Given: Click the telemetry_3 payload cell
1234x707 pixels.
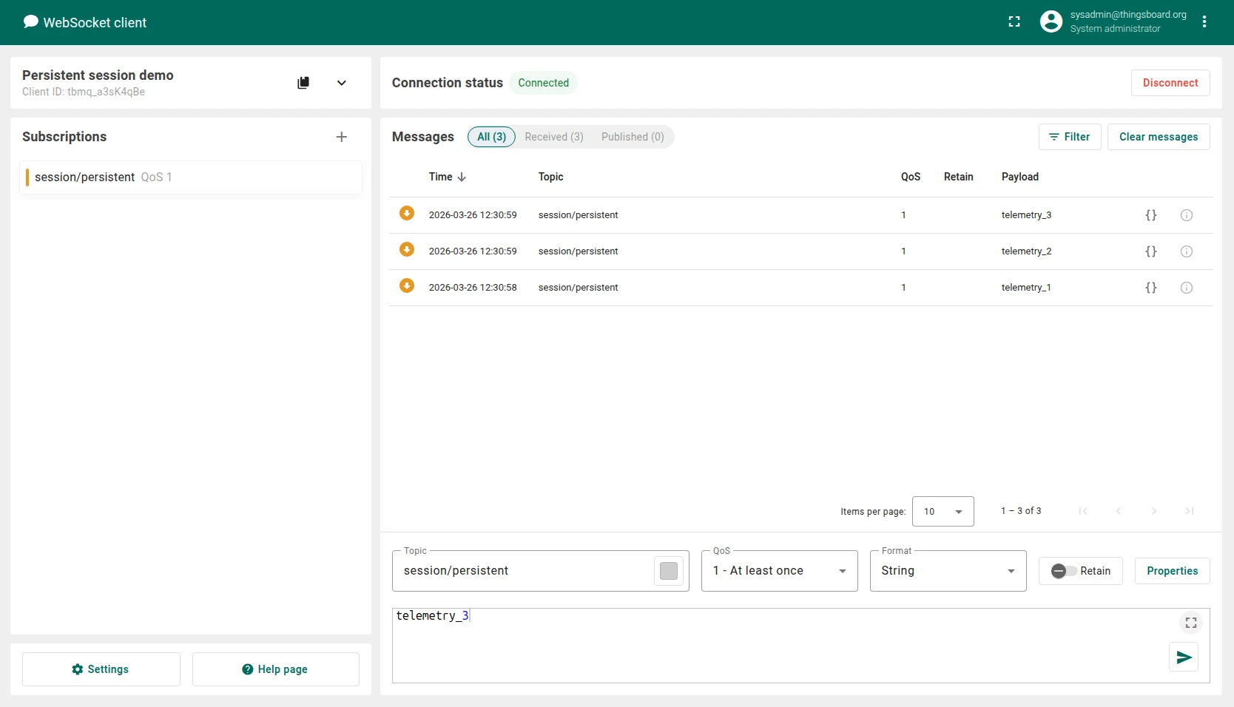Looking at the screenshot, I should (x=1026, y=215).
